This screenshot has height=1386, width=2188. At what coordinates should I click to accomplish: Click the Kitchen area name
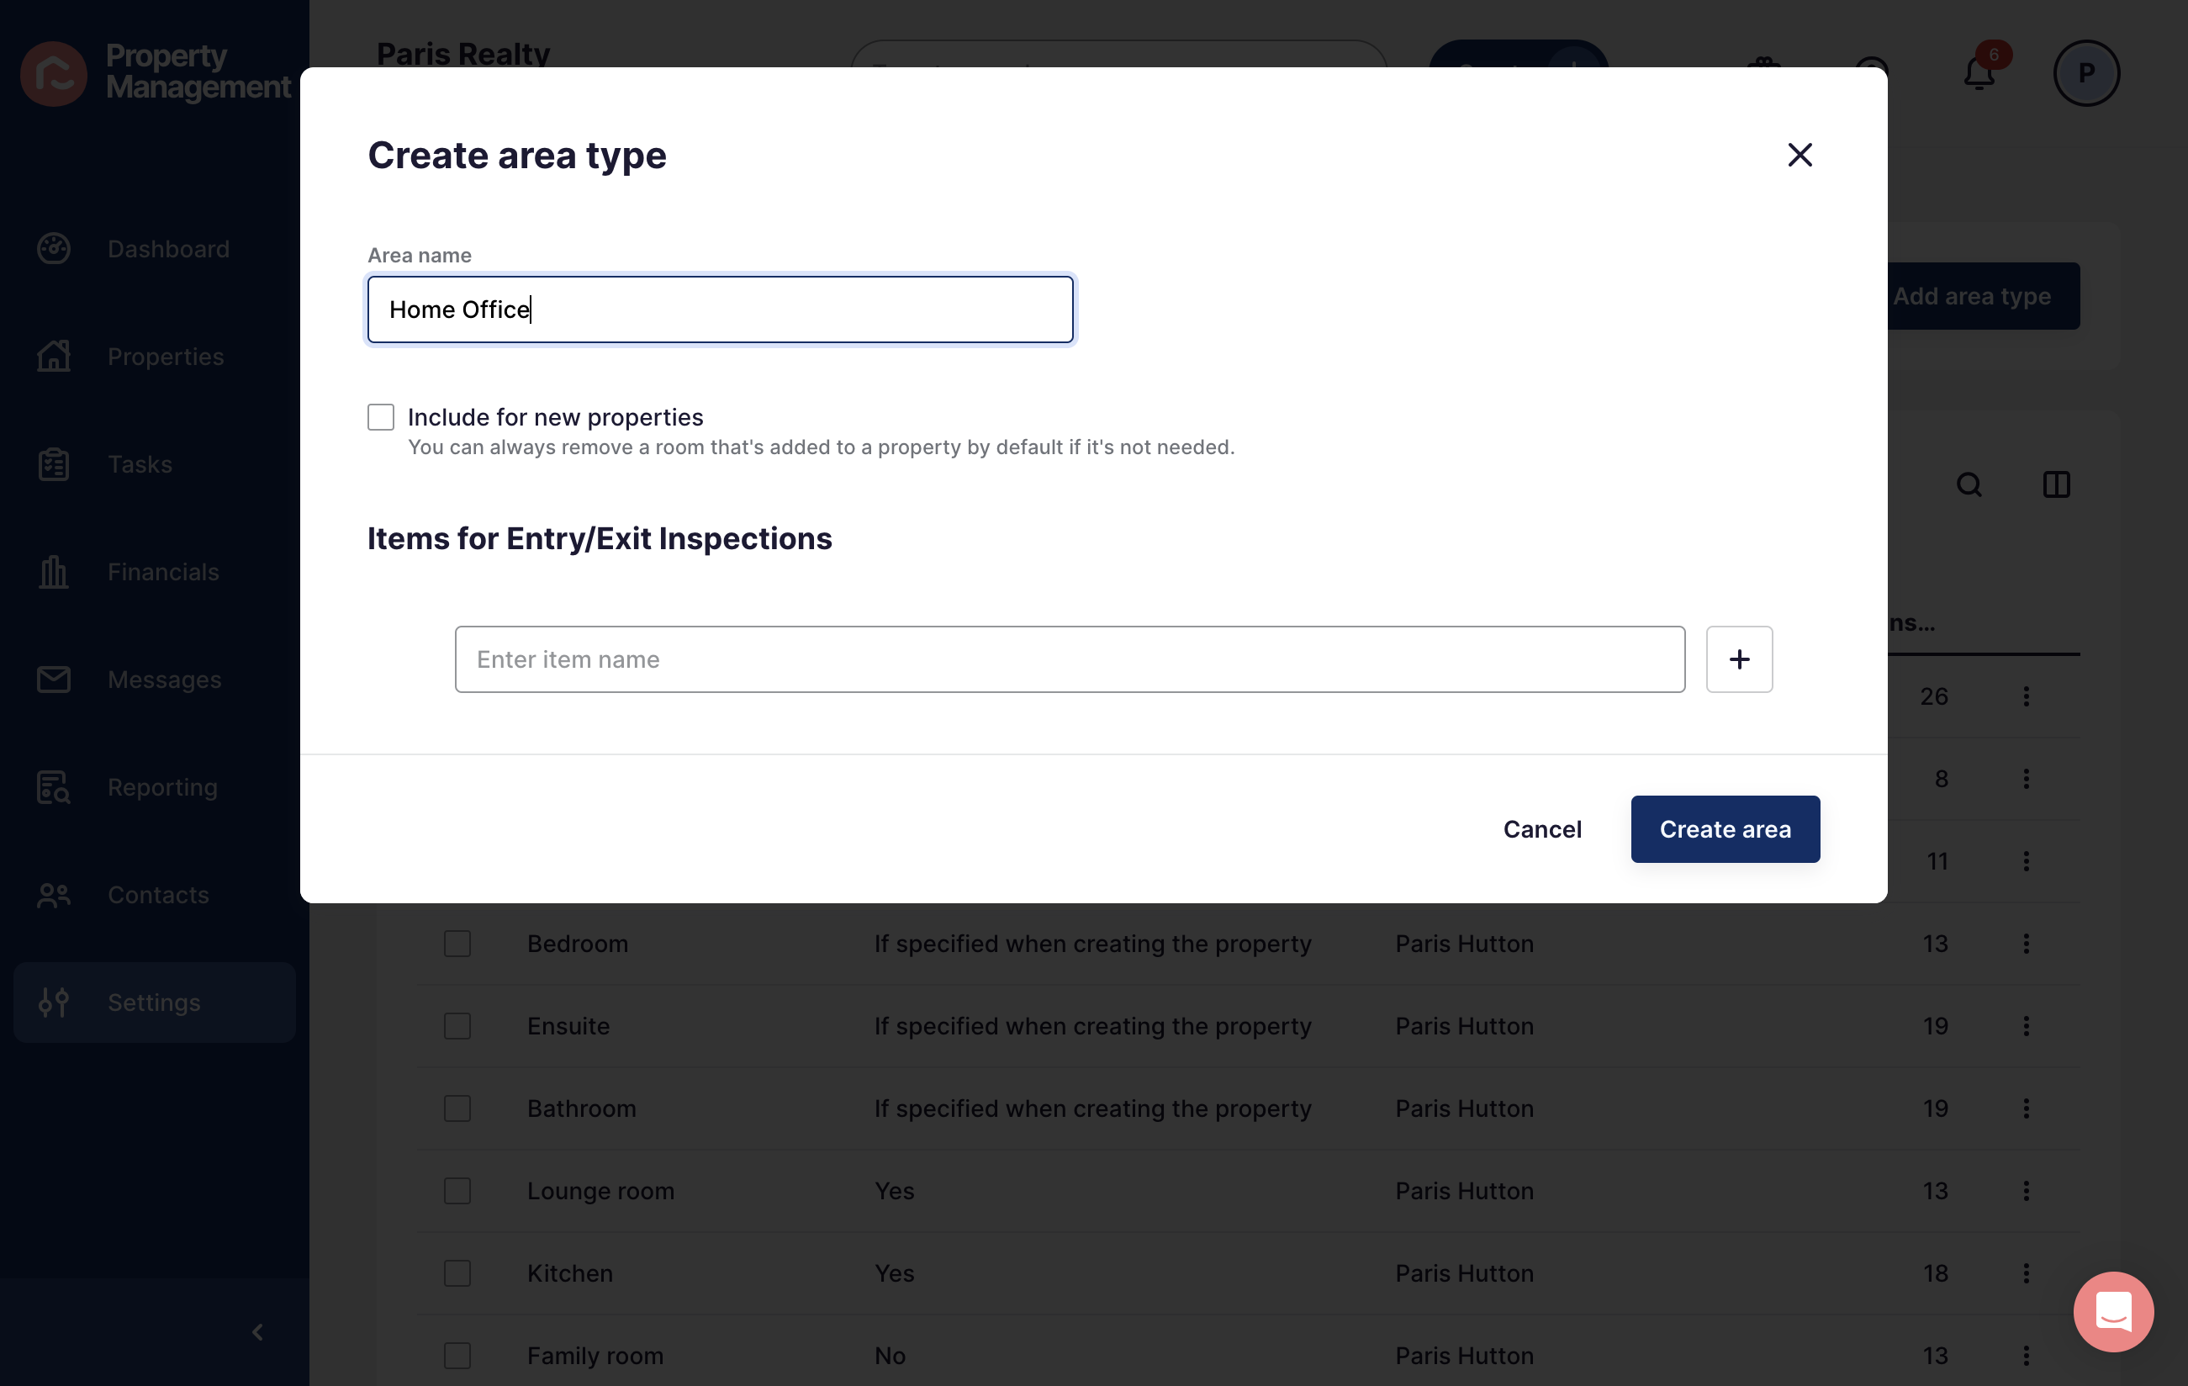click(x=570, y=1273)
